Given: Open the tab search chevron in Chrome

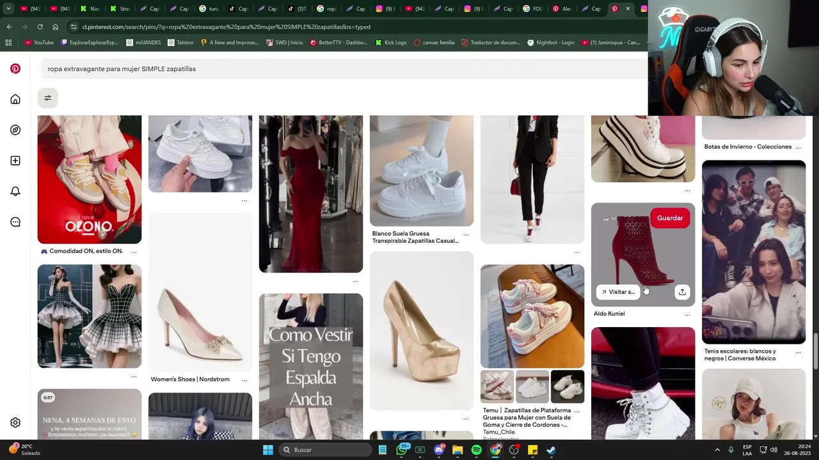Looking at the screenshot, I should click(8, 9).
